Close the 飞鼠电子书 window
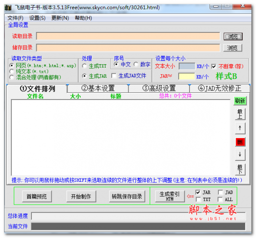The image size is (256, 238). click(243, 6)
